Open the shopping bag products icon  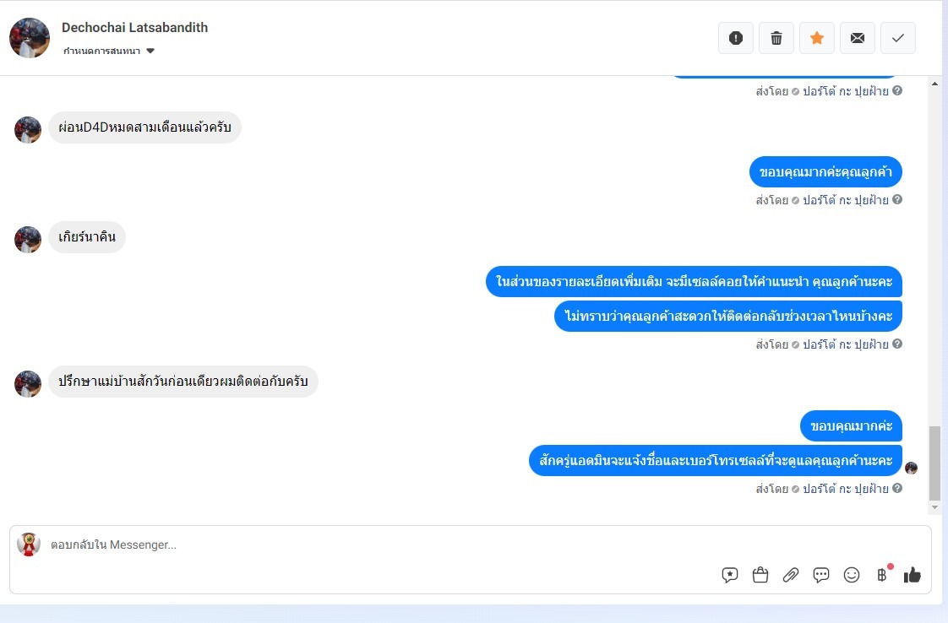click(x=760, y=575)
